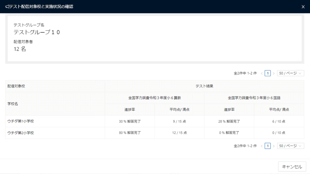This screenshot has width=310, height=174.
Task: Click the キャンセル button
Action: coord(292,166)
